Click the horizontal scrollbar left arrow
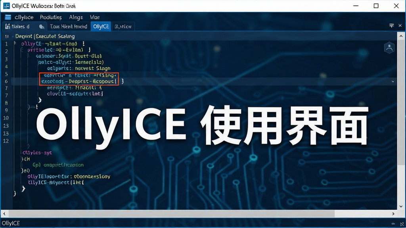Viewport: 406px width, 228px height. (x=4, y=214)
